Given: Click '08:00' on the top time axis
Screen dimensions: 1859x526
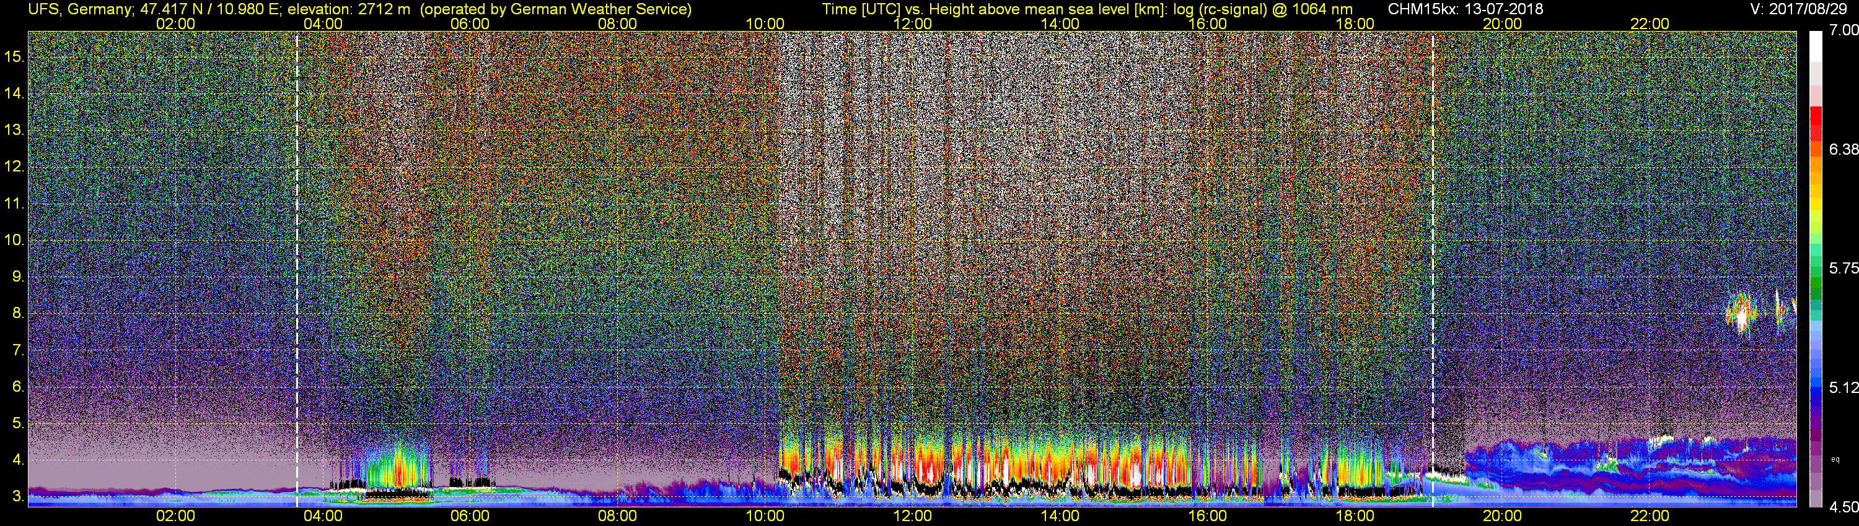Looking at the screenshot, I should 618,24.
